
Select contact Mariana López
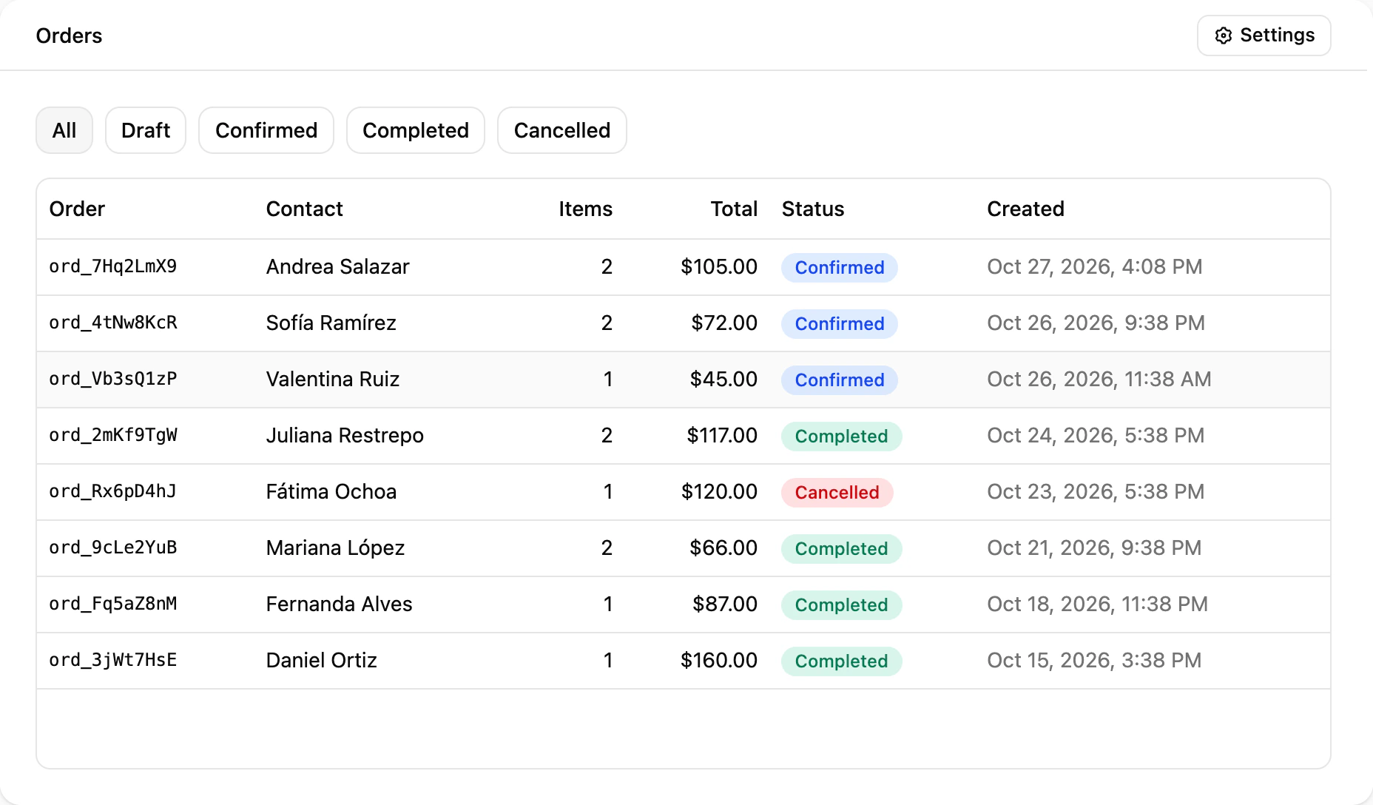point(335,548)
